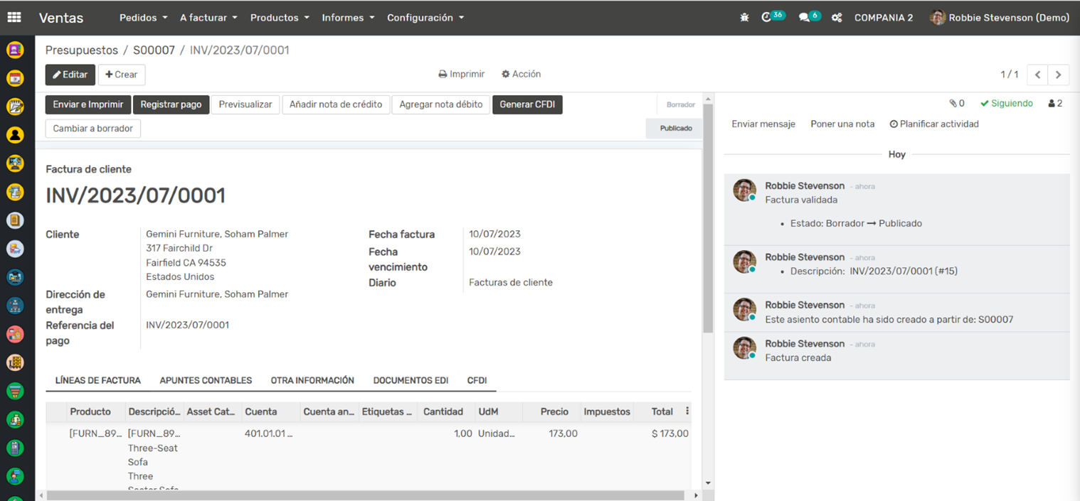Expand the Pedidos dropdown menu

click(143, 18)
